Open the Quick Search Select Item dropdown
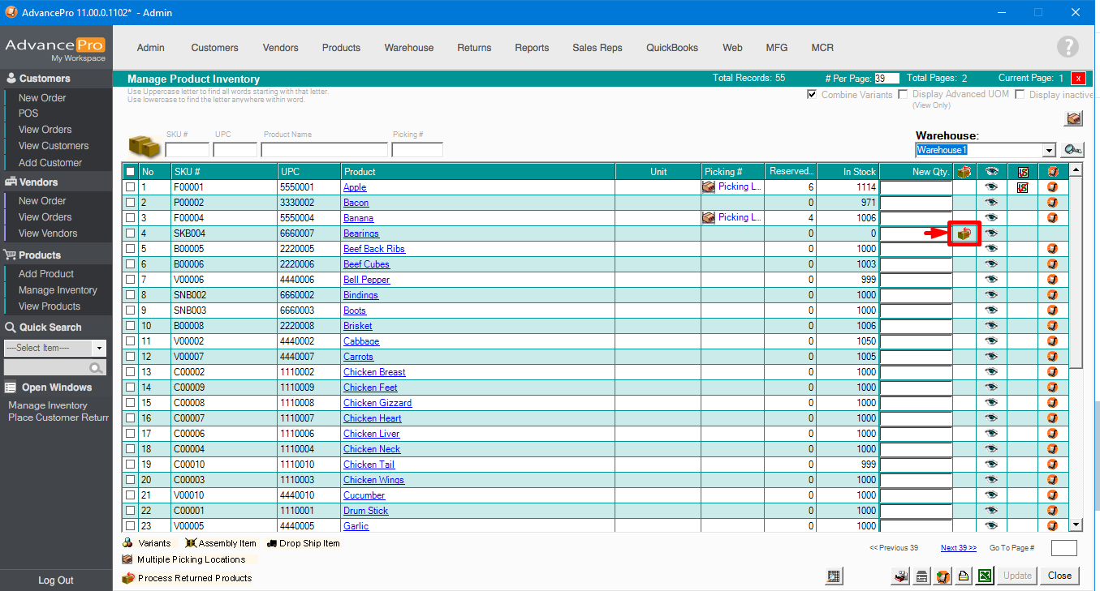 [x=100, y=348]
